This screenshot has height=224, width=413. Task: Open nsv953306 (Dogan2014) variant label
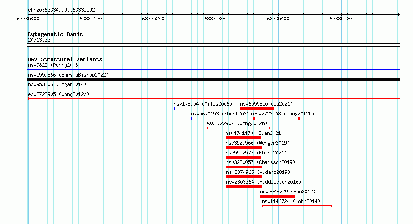click(57, 84)
